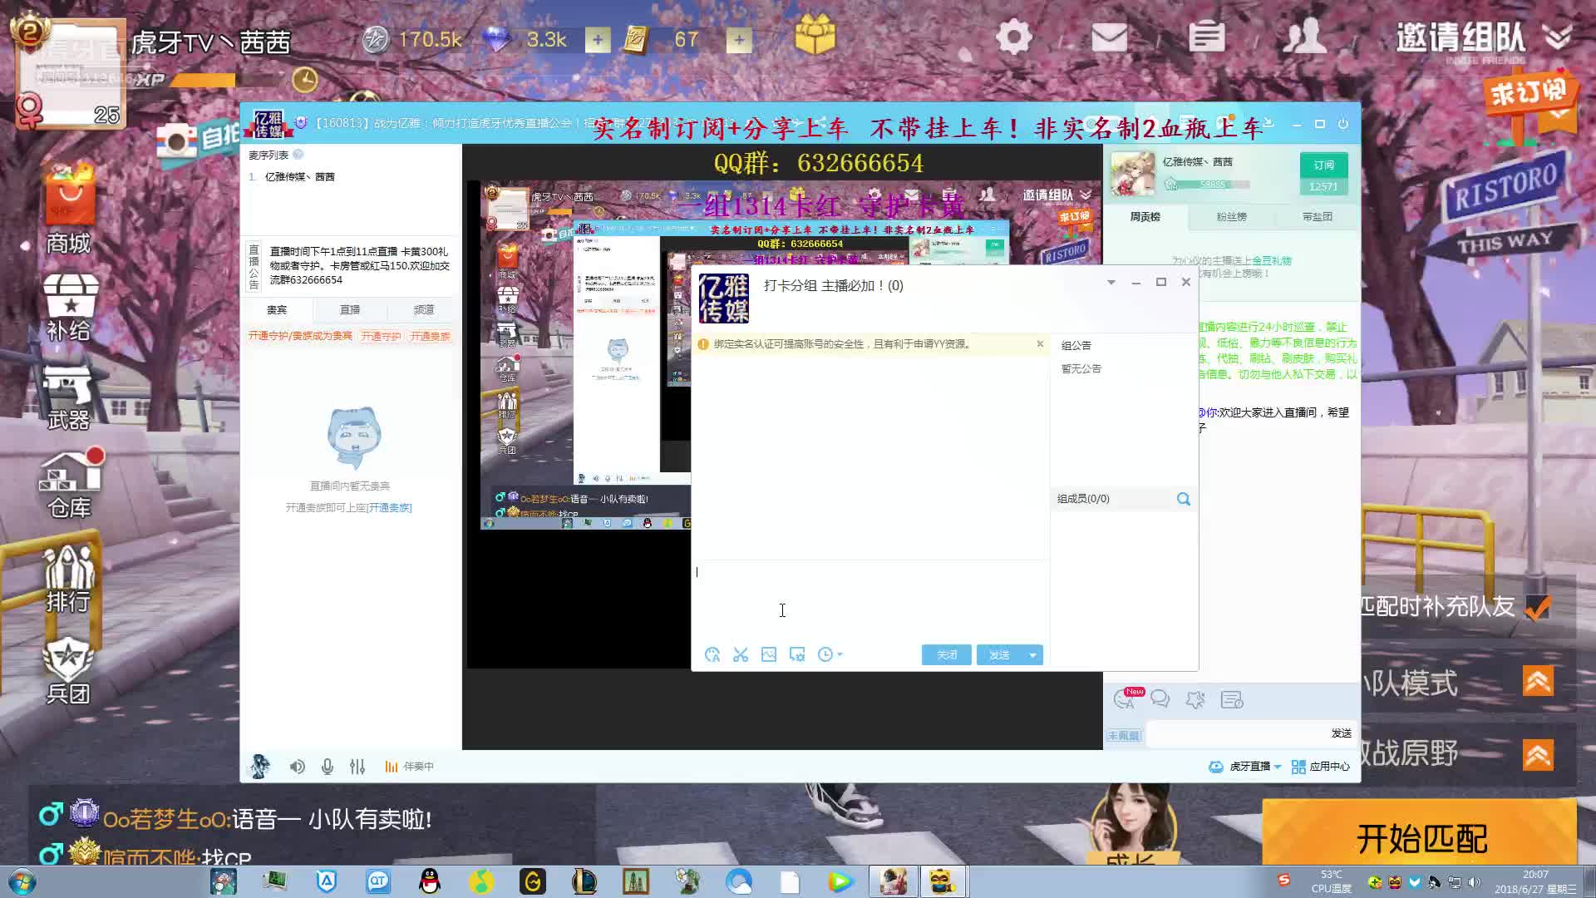Open the Windows Start button
1596x898 pixels.
(22, 881)
